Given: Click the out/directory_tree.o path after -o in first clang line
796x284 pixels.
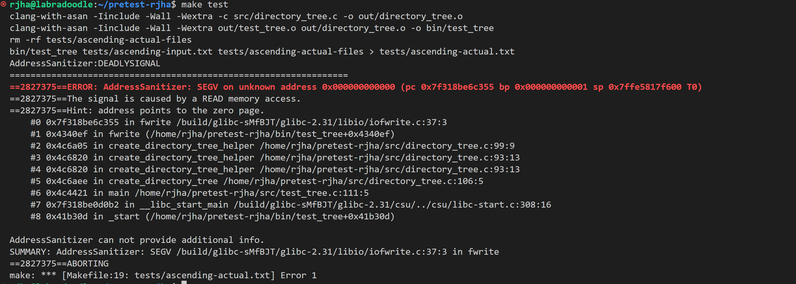Looking at the screenshot, I should [410, 16].
